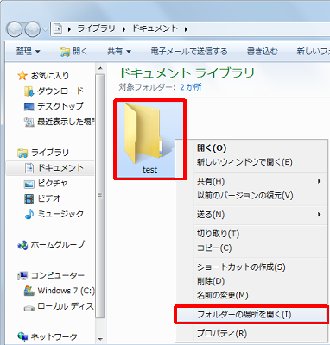Click the ドキュメント document icon in sidebar

pos(29,168)
